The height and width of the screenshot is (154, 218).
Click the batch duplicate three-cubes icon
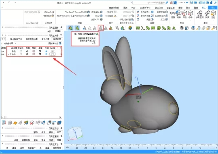coord(200,13)
